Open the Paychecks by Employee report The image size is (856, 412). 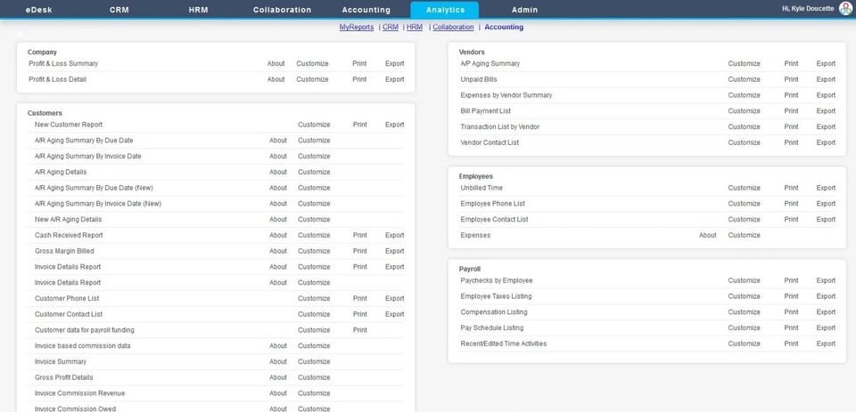pos(497,280)
